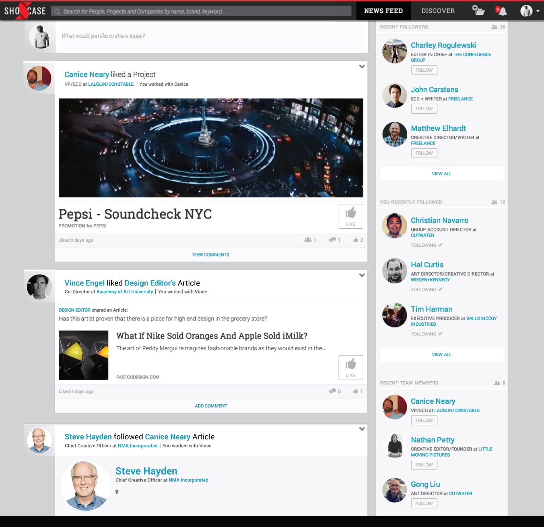Click the share-today status input field
The height and width of the screenshot is (527, 544).
pos(212,36)
